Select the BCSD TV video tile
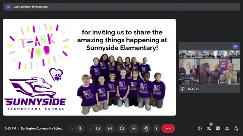243x136 pixels. [210, 67]
